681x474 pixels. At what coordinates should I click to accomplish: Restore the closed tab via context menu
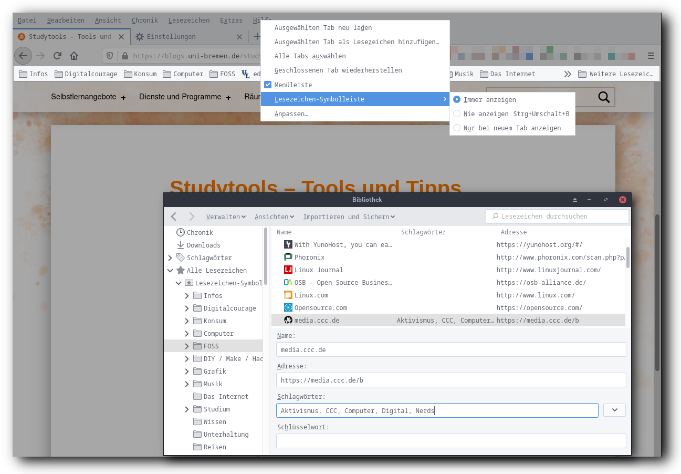(338, 70)
